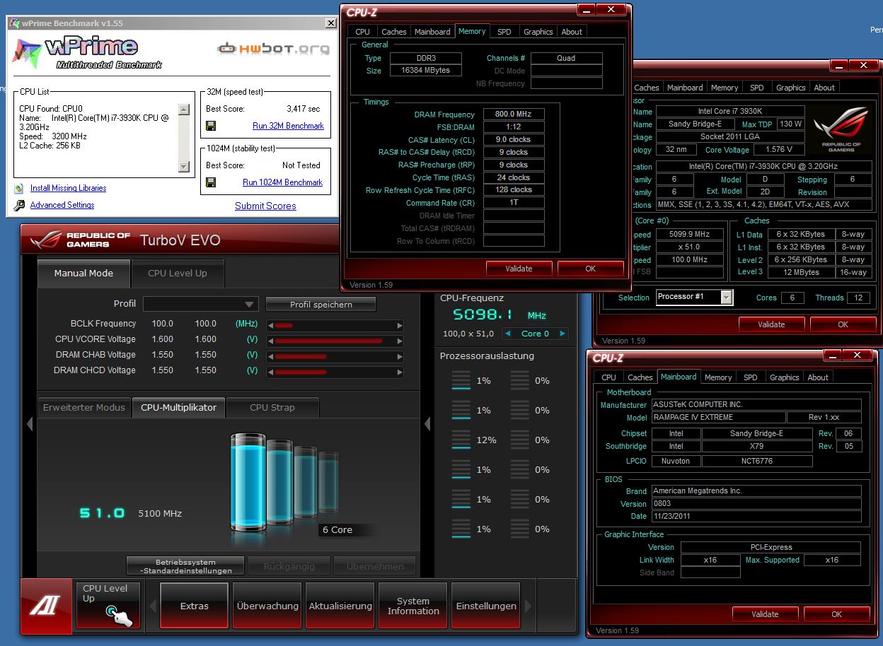Go to previous core using the Core 0 left arrow
Image resolution: width=883 pixels, height=646 pixels.
click(x=507, y=334)
